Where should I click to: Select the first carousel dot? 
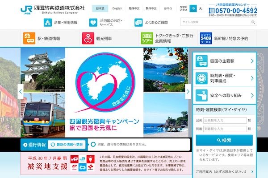tap(159, 129)
